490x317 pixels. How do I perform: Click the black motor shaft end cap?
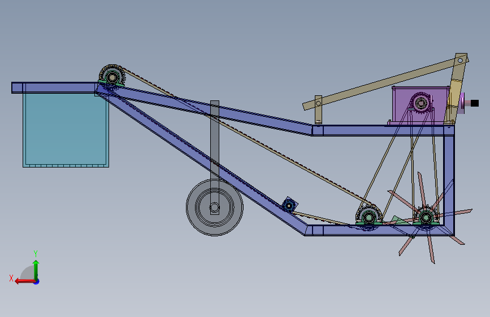pyautogui.click(x=474, y=103)
